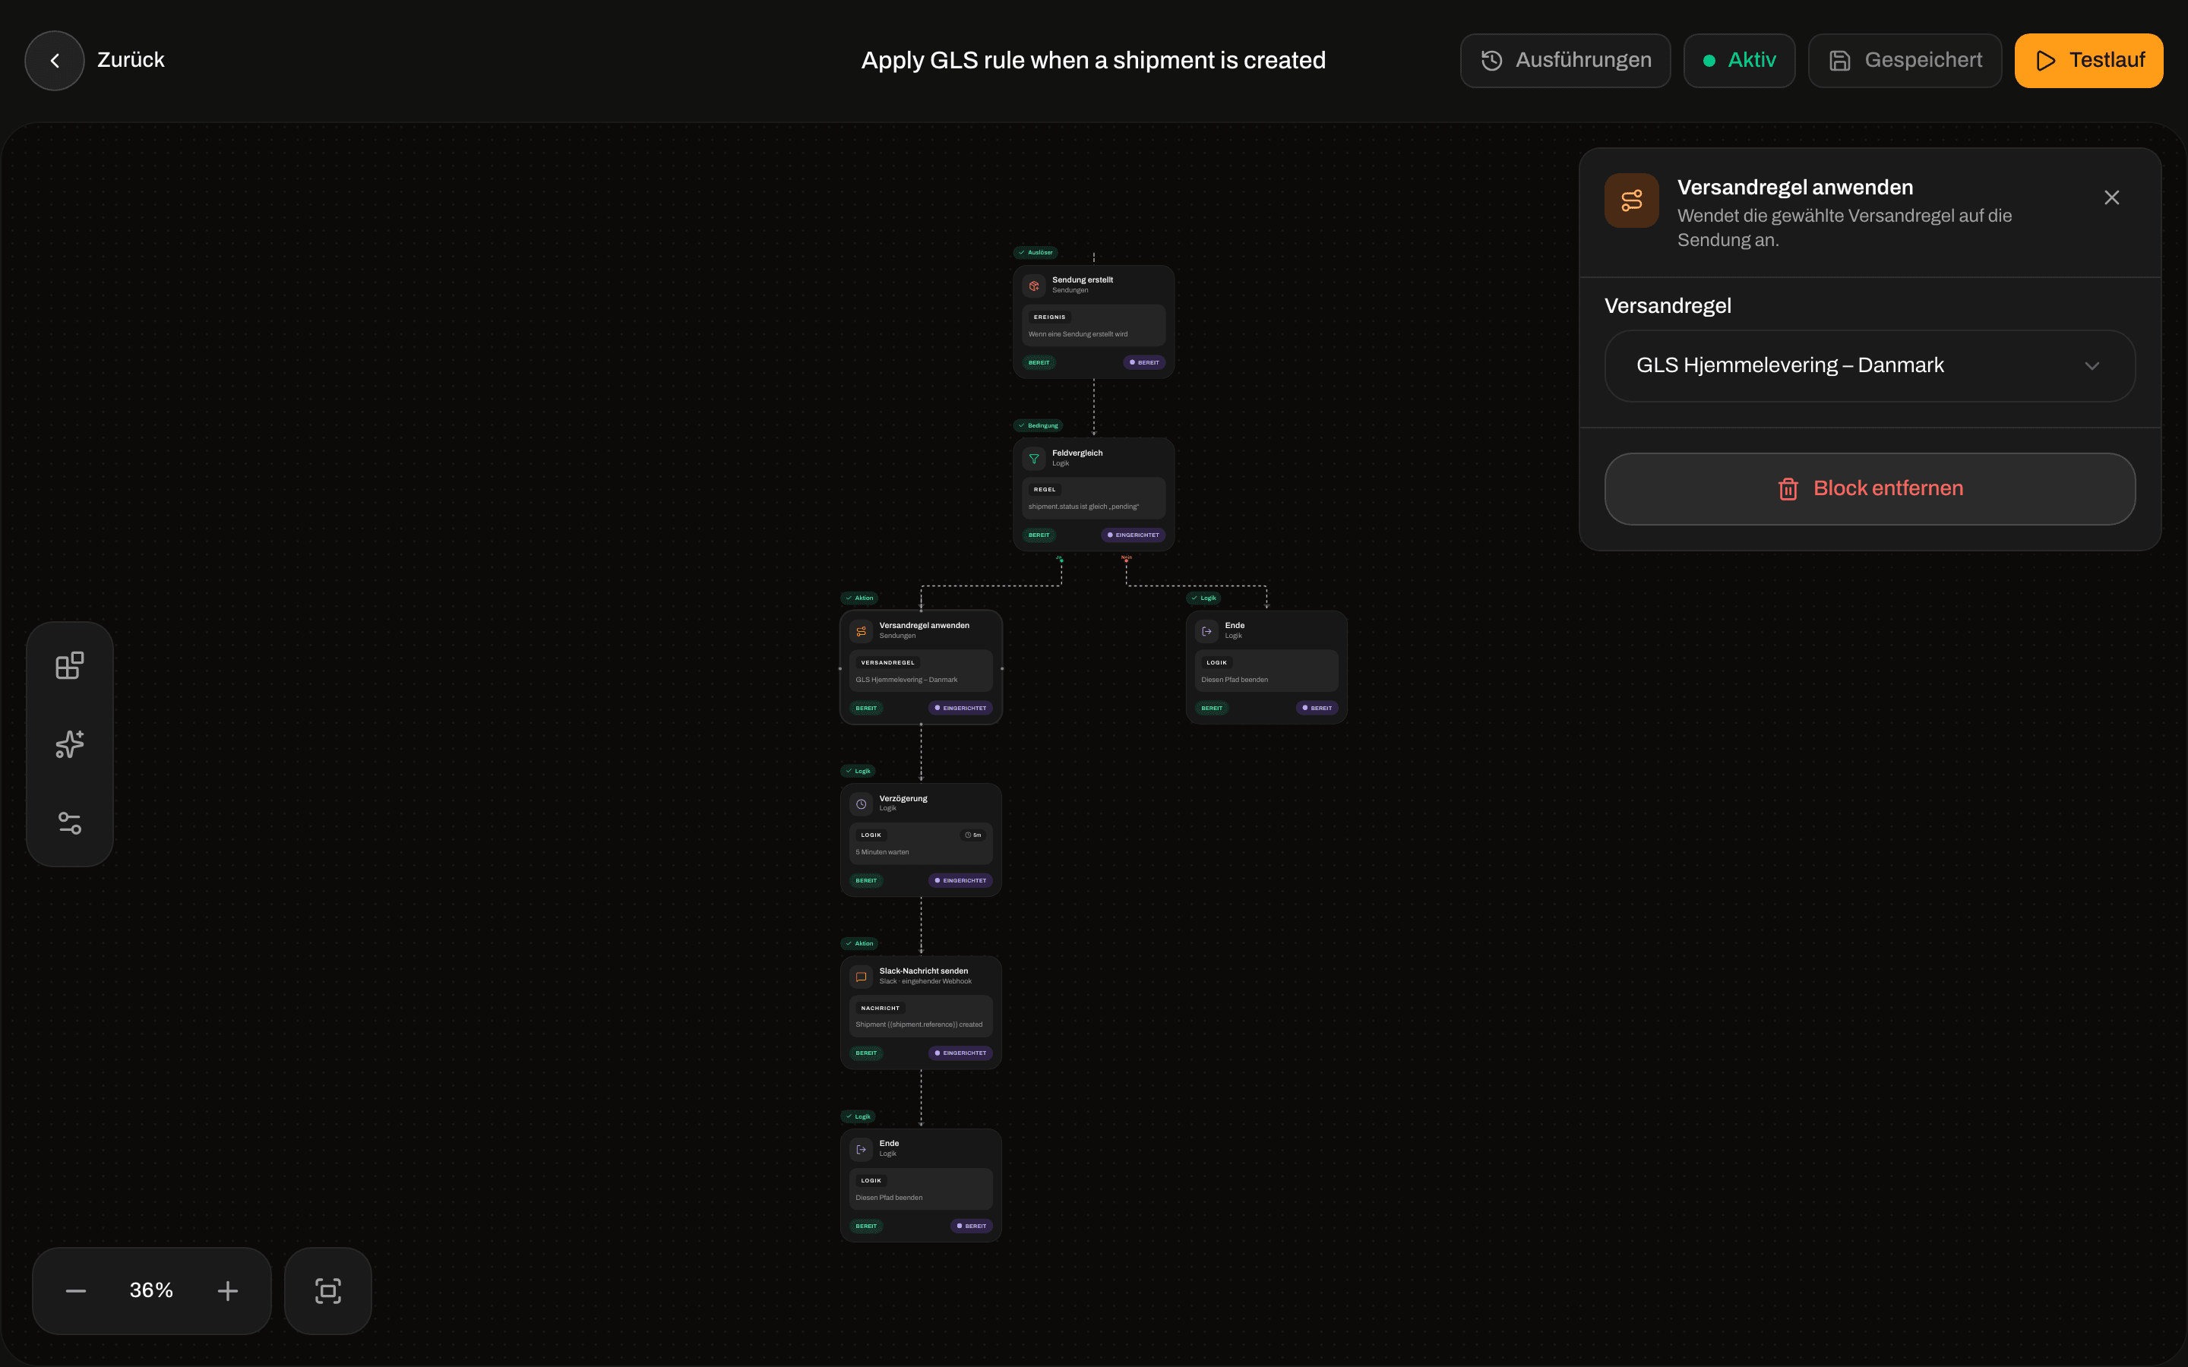Select the Sendung erstellt trigger node
The width and height of the screenshot is (2188, 1367).
(x=1093, y=321)
